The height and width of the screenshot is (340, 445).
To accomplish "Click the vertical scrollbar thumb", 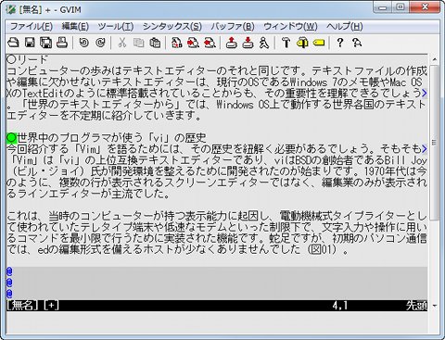I will (x=434, y=143).
